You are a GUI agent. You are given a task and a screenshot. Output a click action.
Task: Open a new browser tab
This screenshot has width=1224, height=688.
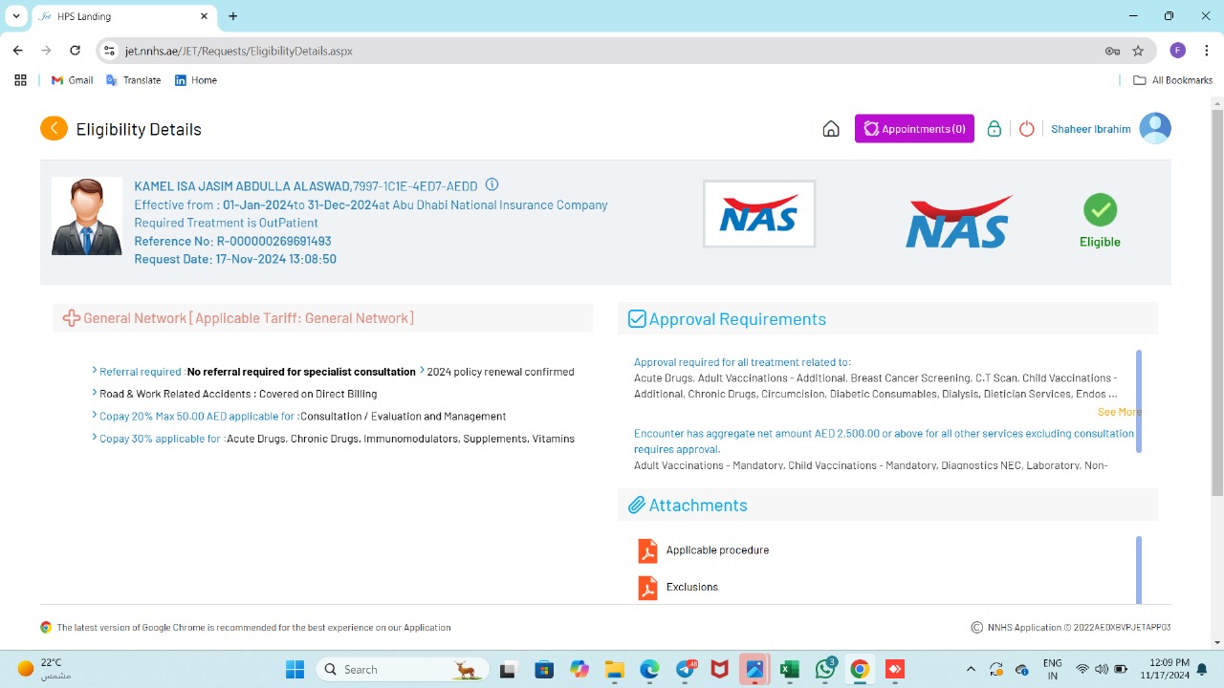coord(233,16)
